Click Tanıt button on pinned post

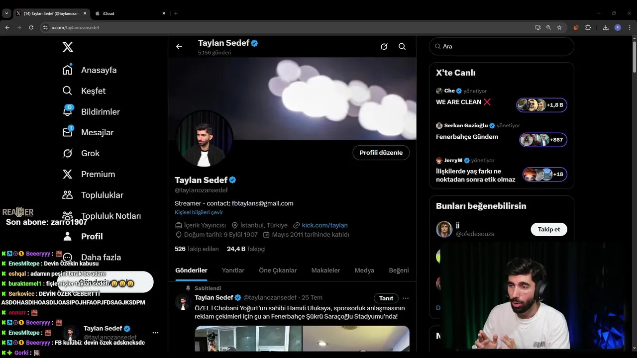pos(386,298)
